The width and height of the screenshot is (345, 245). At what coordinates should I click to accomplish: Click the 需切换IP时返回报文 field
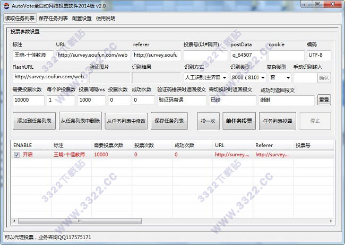coord(232,100)
